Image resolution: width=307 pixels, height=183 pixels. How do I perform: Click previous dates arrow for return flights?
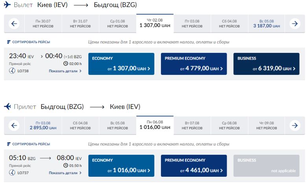14,125
